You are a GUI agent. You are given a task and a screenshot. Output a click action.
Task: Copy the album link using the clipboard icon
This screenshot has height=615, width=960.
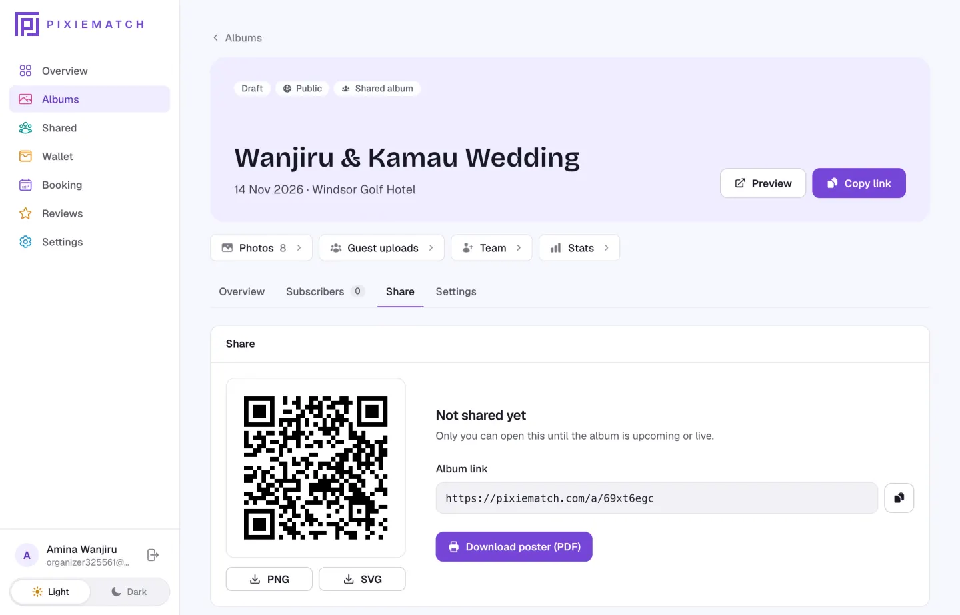point(899,498)
